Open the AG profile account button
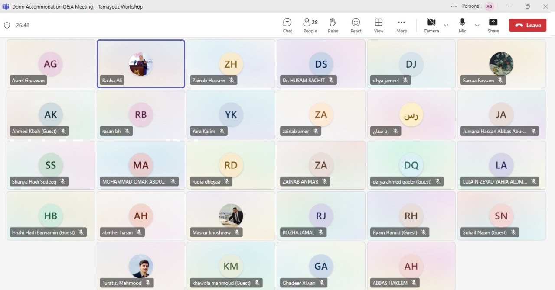 pos(489,6)
